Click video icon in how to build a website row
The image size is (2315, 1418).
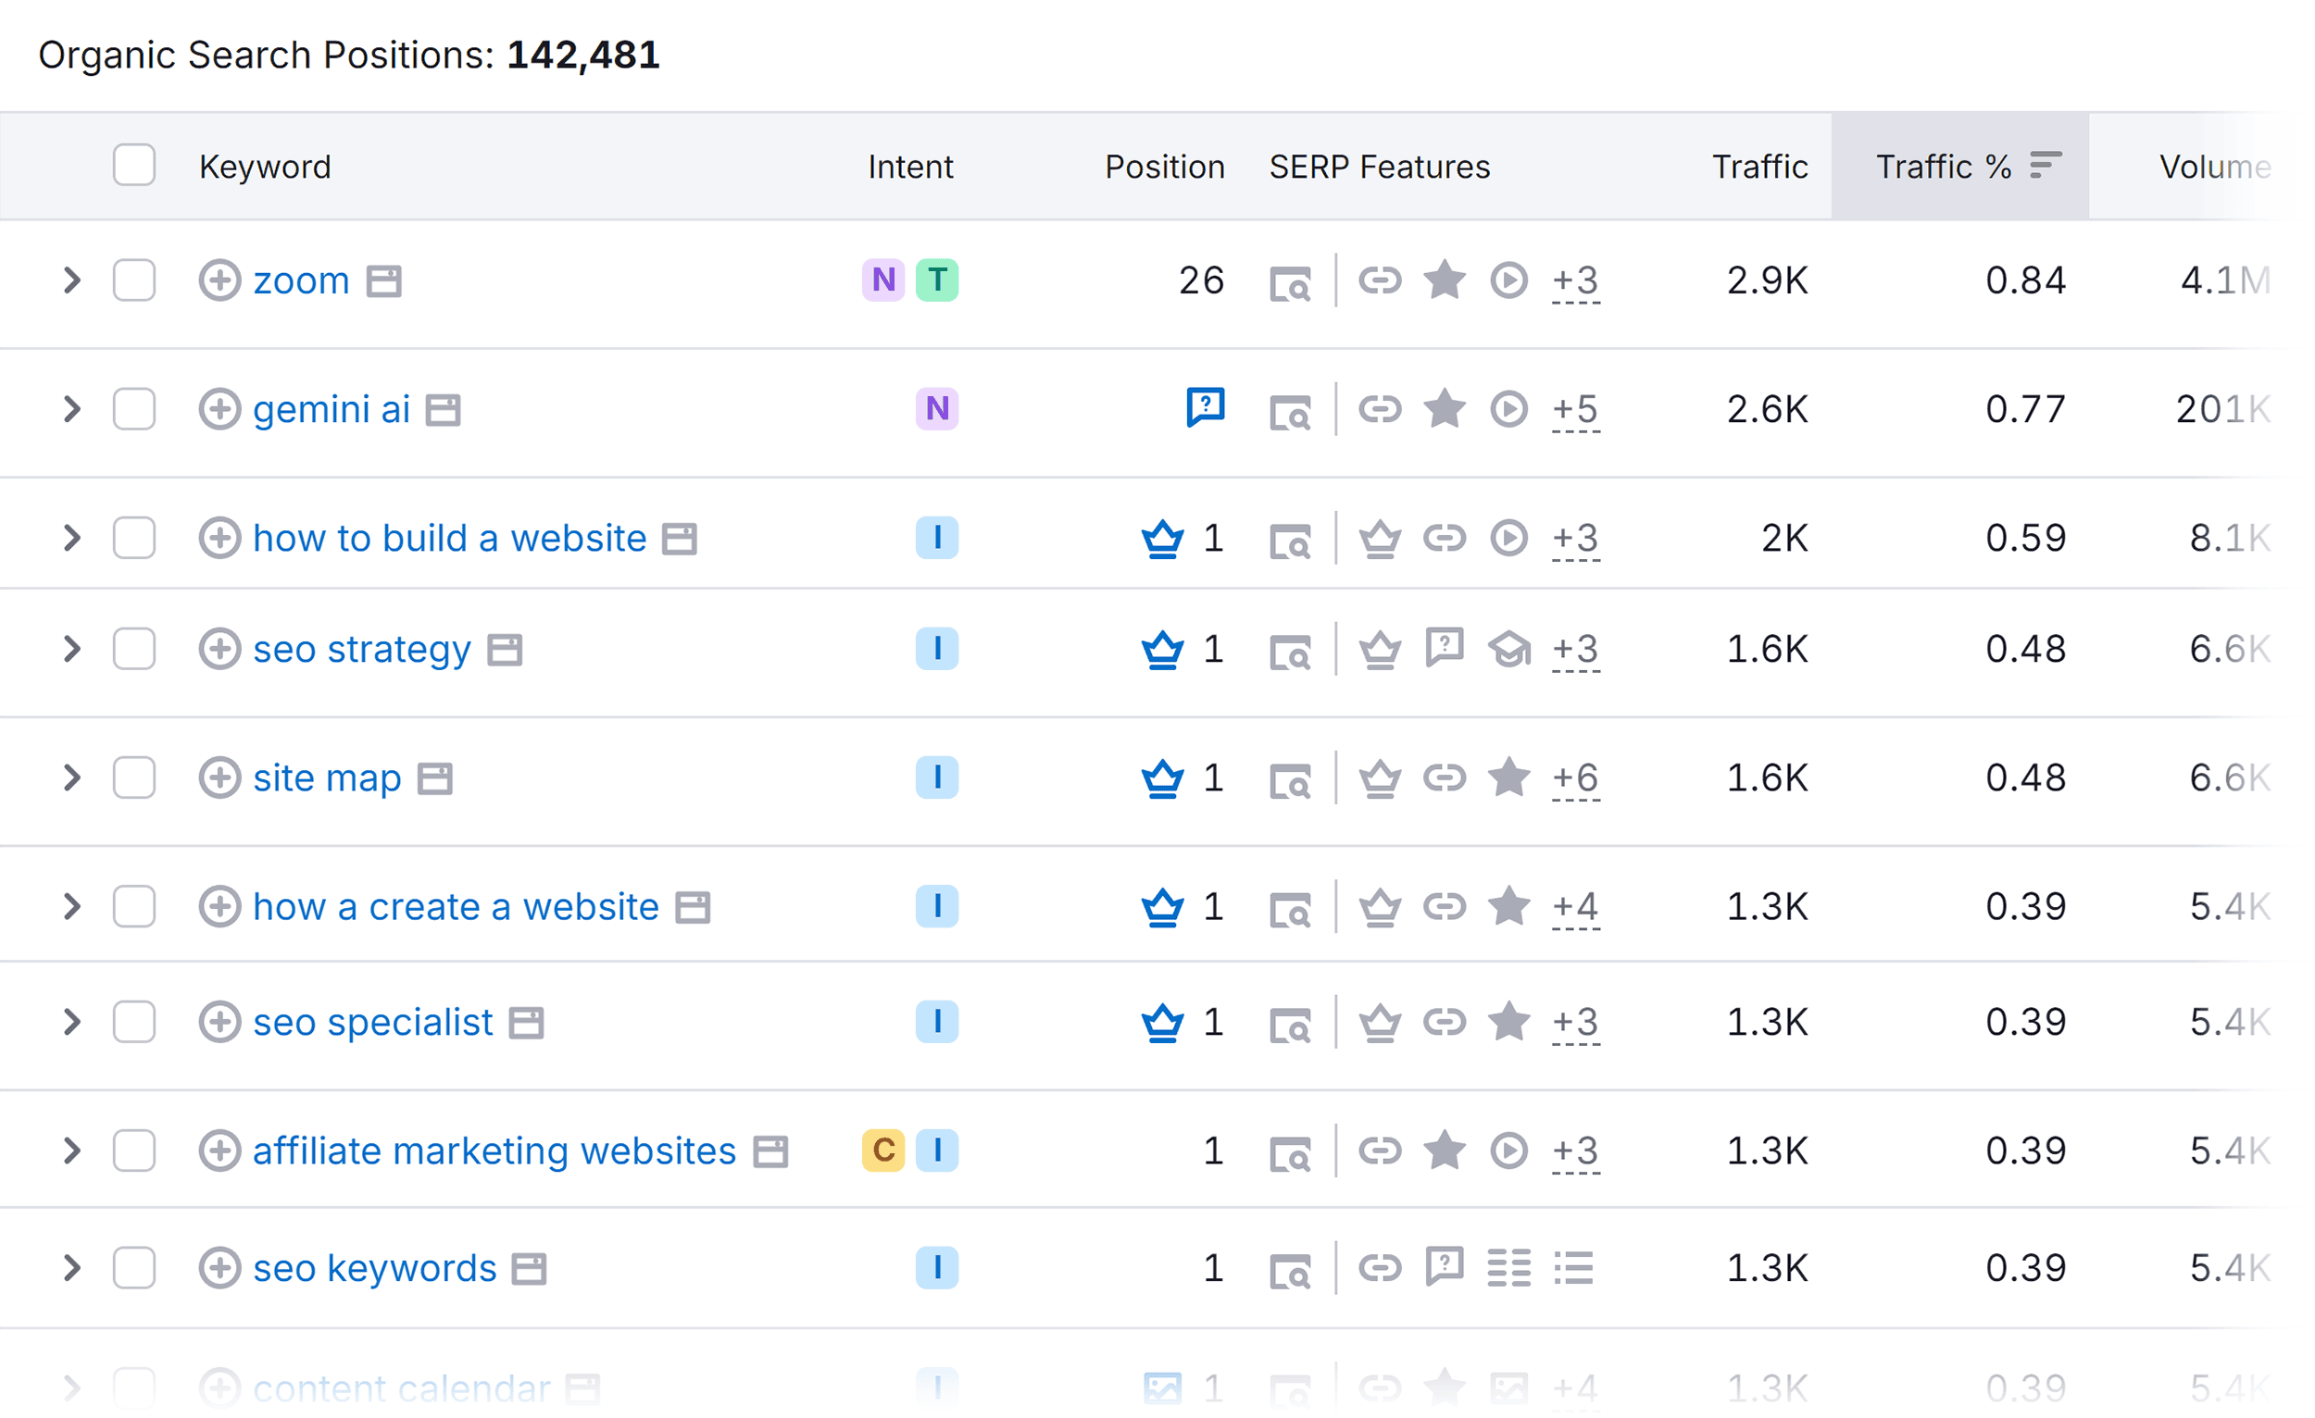pyautogui.click(x=1508, y=538)
